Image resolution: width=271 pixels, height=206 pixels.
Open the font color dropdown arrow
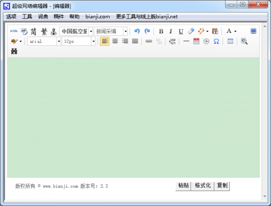235,31
